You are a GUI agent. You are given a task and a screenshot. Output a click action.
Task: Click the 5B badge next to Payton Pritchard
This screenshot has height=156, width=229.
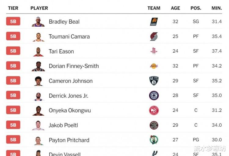pos(13,139)
